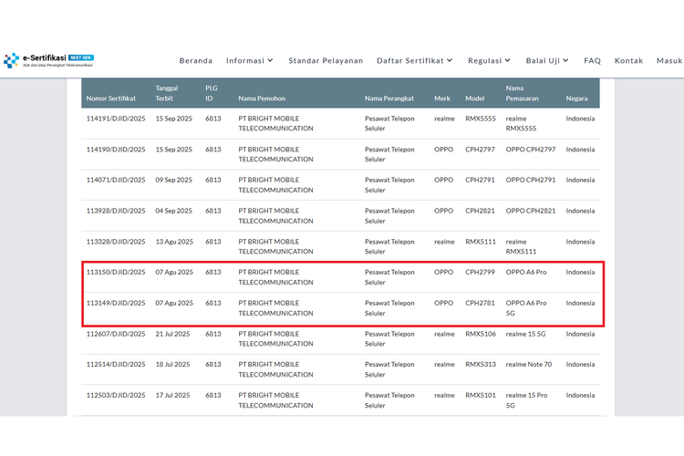
Task: Click model cell RMX5101
Action: [x=481, y=395]
